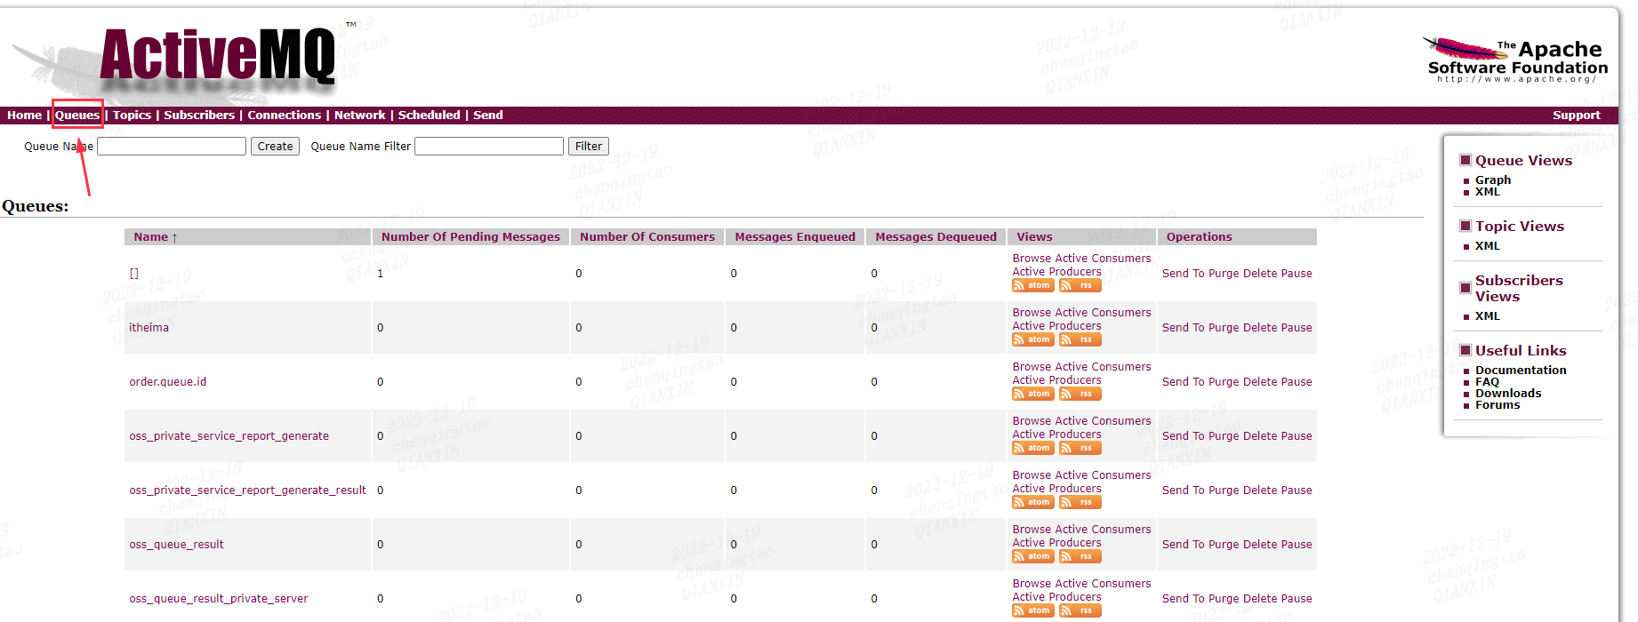Go to the Home tab
Image resolution: width=1638 pixels, height=622 pixels.
click(24, 116)
